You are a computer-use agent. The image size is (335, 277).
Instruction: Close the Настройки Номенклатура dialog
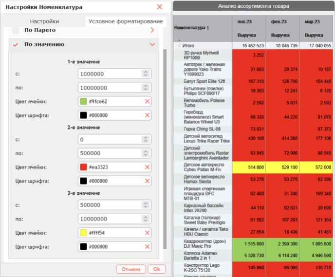(x=160, y=7)
